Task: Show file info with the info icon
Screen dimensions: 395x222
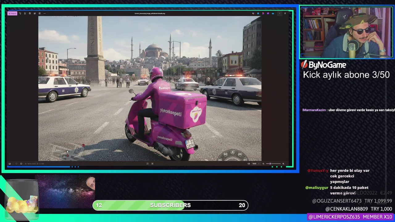Action: (x=21, y=164)
